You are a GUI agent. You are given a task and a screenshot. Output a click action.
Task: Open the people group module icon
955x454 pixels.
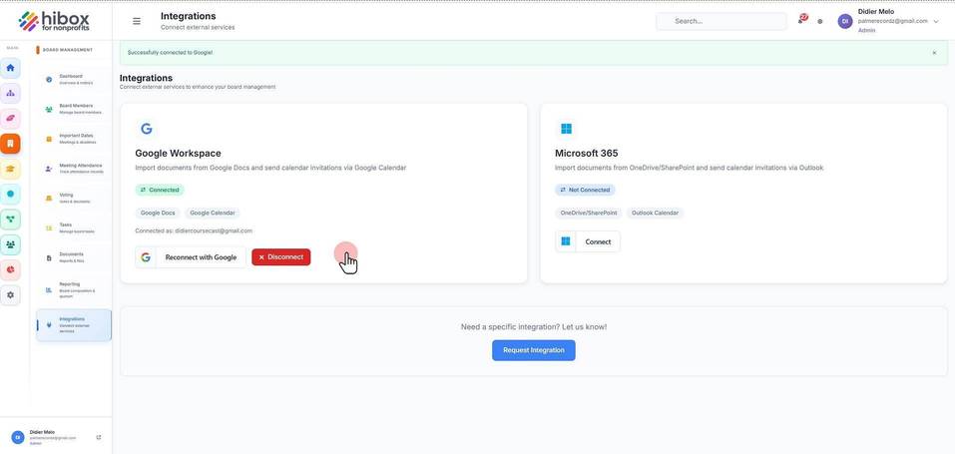click(x=10, y=244)
